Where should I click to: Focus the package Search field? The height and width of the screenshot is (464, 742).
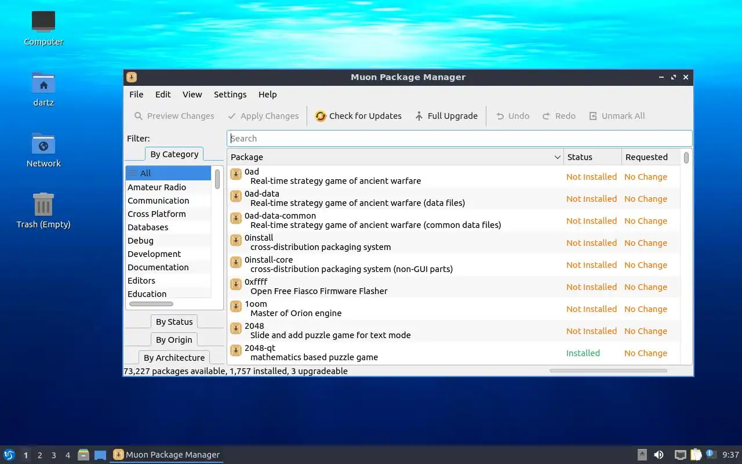[x=459, y=139]
